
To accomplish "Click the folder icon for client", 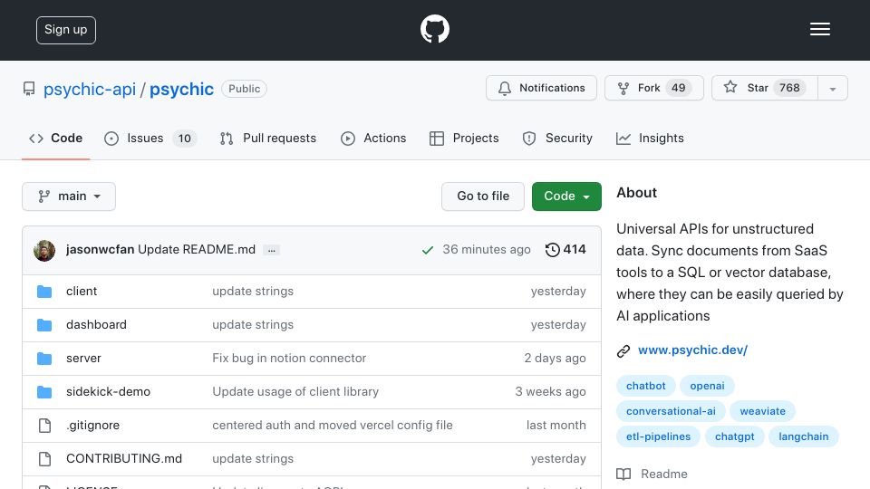I will (44, 292).
